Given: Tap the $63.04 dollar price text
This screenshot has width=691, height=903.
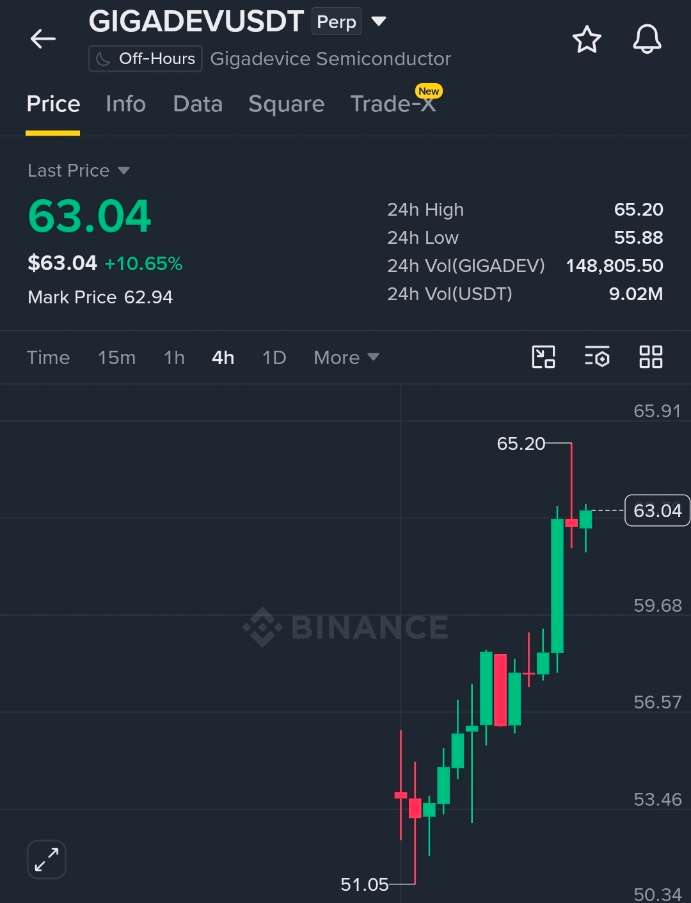Looking at the screenshot, I should click(62, 263).
